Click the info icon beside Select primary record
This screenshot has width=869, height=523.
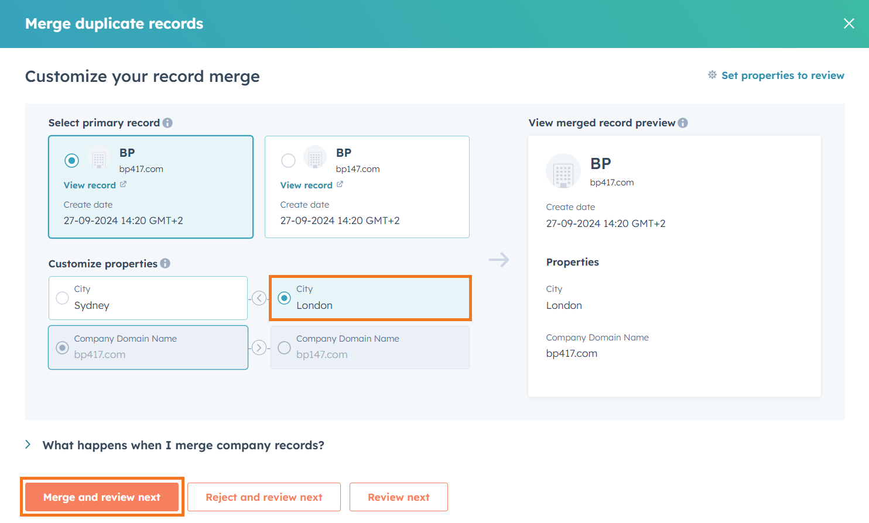click(168, 122)
